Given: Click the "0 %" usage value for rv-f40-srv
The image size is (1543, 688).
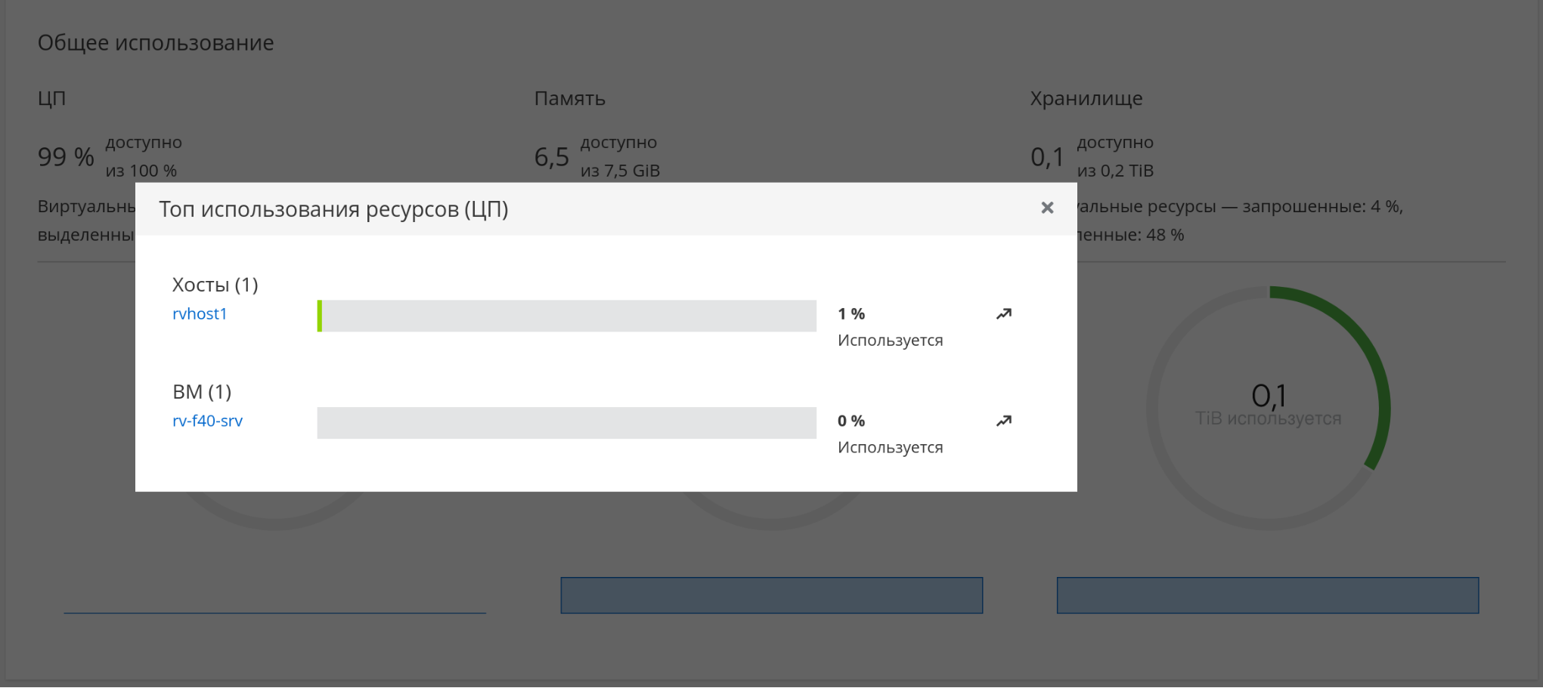Looking at the screenshot, I should (851, 421).
